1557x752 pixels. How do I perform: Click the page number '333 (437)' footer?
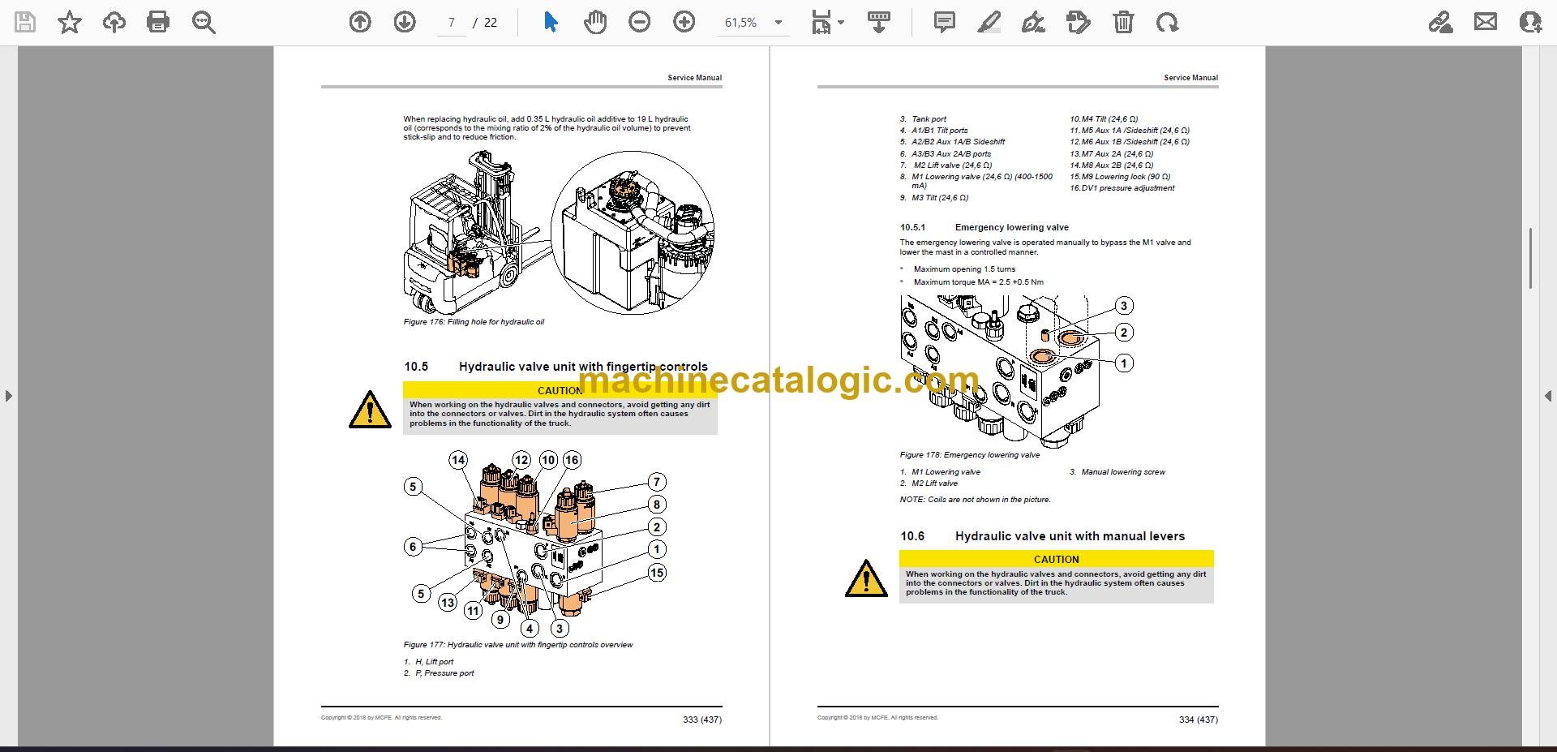[x=701, y=720]
